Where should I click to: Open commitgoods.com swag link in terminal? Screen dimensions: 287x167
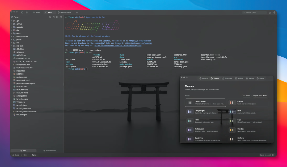click(118, 45)
